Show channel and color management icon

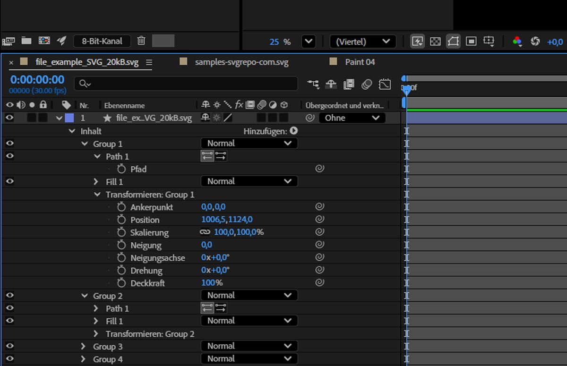[517, 42]
